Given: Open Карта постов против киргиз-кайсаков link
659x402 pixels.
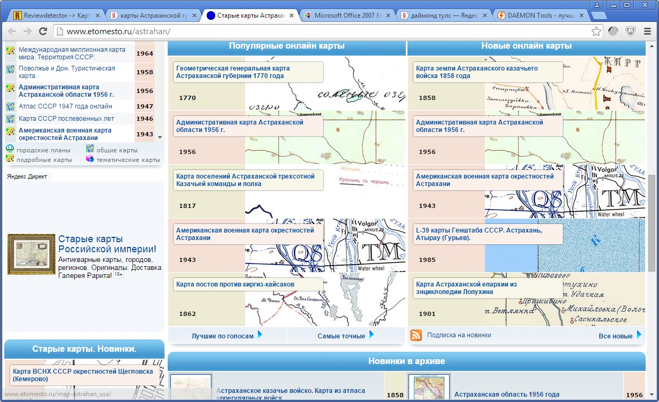Looking at the screenshot, I should [x=235, y=284].
